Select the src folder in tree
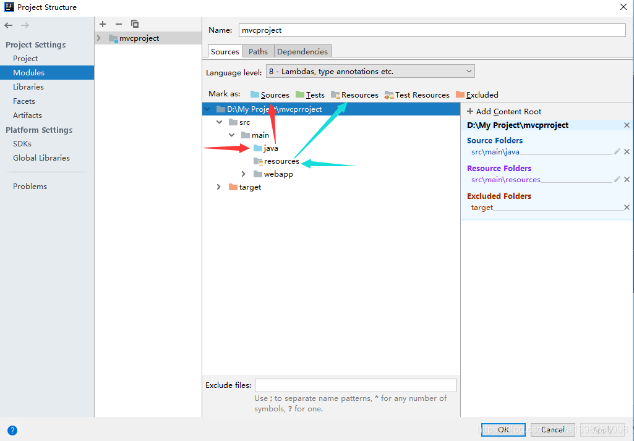The height and width of the screenshot is (441, 634). click(244, 122)
